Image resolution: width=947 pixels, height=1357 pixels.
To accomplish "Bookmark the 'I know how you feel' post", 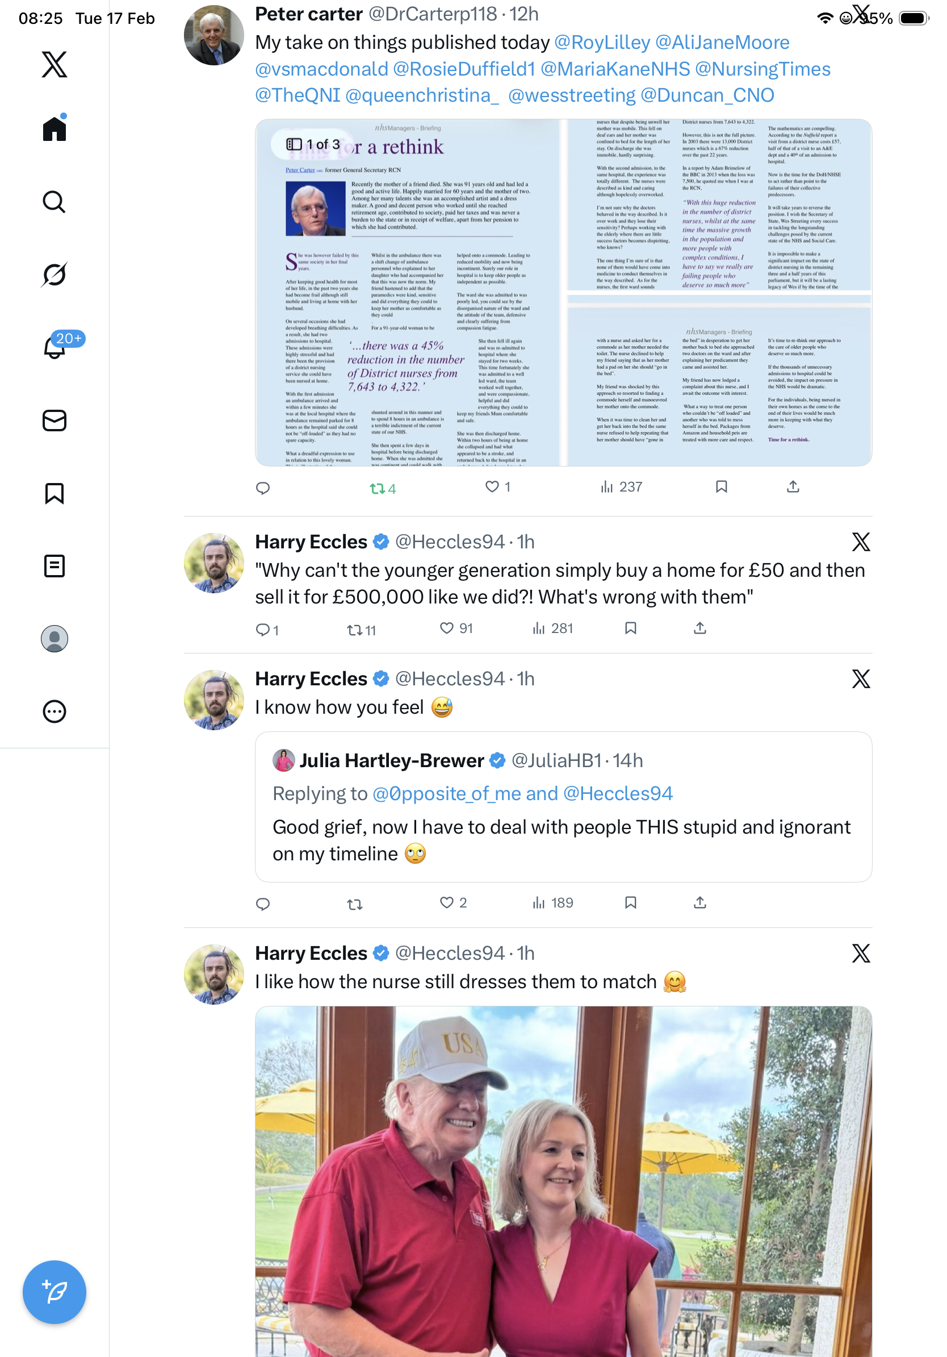I will [x=631, y=902].
